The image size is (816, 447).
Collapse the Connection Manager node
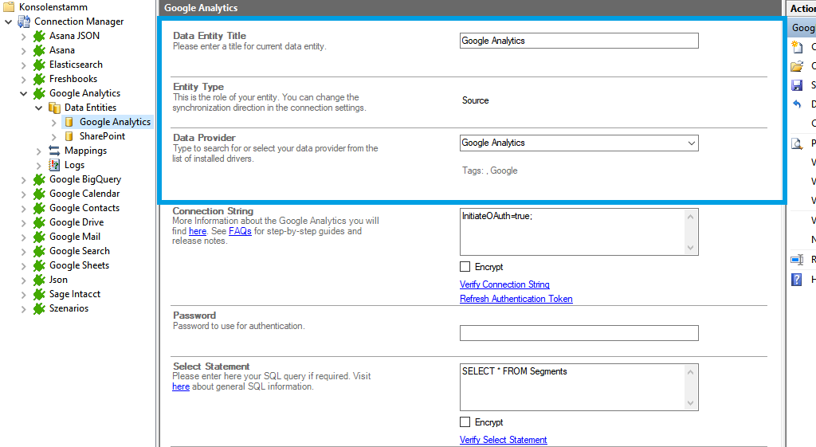coord(8,22)
